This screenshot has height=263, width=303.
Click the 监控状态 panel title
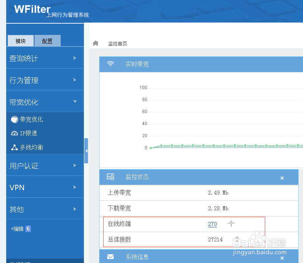tap(137, 177)
